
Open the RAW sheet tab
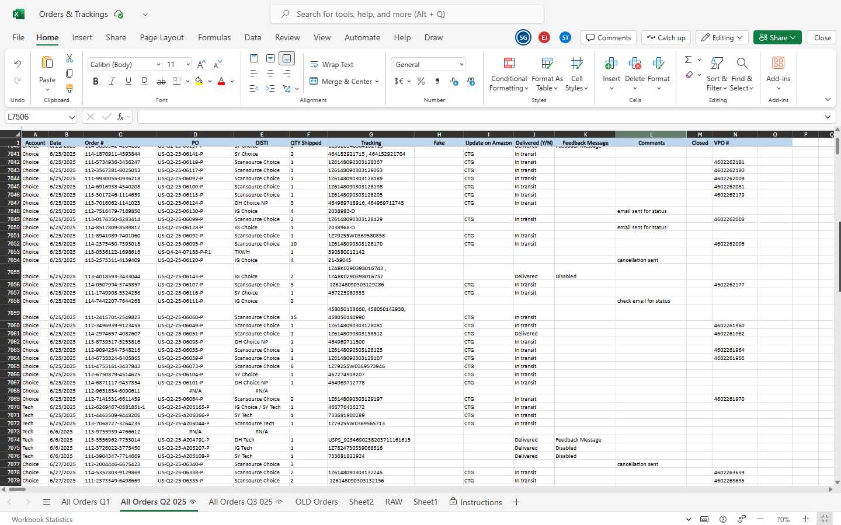[394, 502]
